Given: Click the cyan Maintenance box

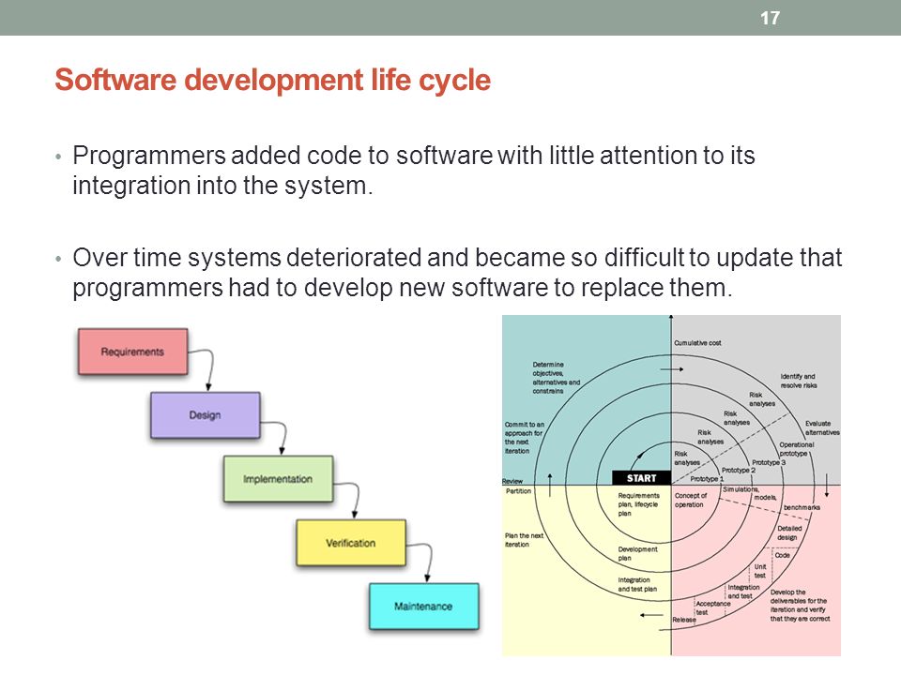Looking at the screenshot, I should [x=423, y=607].
